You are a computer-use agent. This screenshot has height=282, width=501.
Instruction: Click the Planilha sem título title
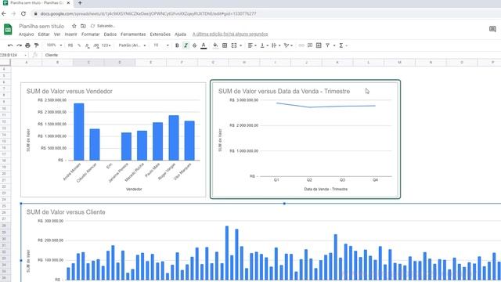click(x=41, y=26)
